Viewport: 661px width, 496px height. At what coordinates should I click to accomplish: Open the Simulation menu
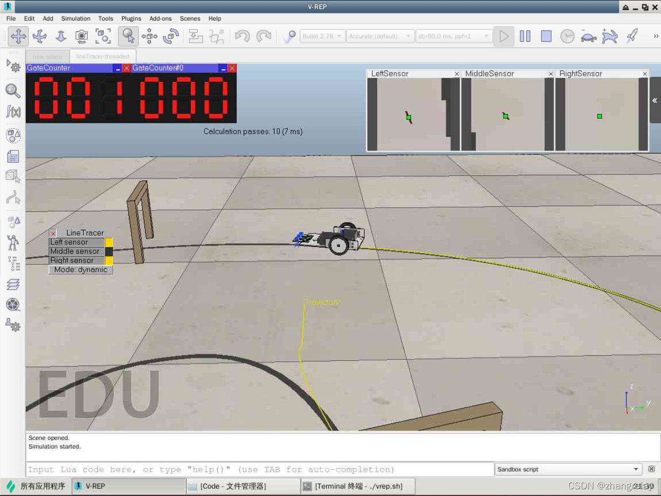(x=76, y=19)
